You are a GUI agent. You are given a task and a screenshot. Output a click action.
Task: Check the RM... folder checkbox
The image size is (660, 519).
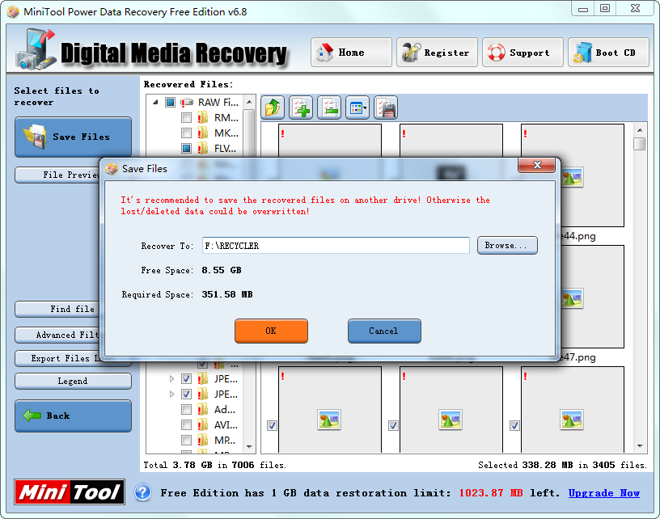[186, 118]
